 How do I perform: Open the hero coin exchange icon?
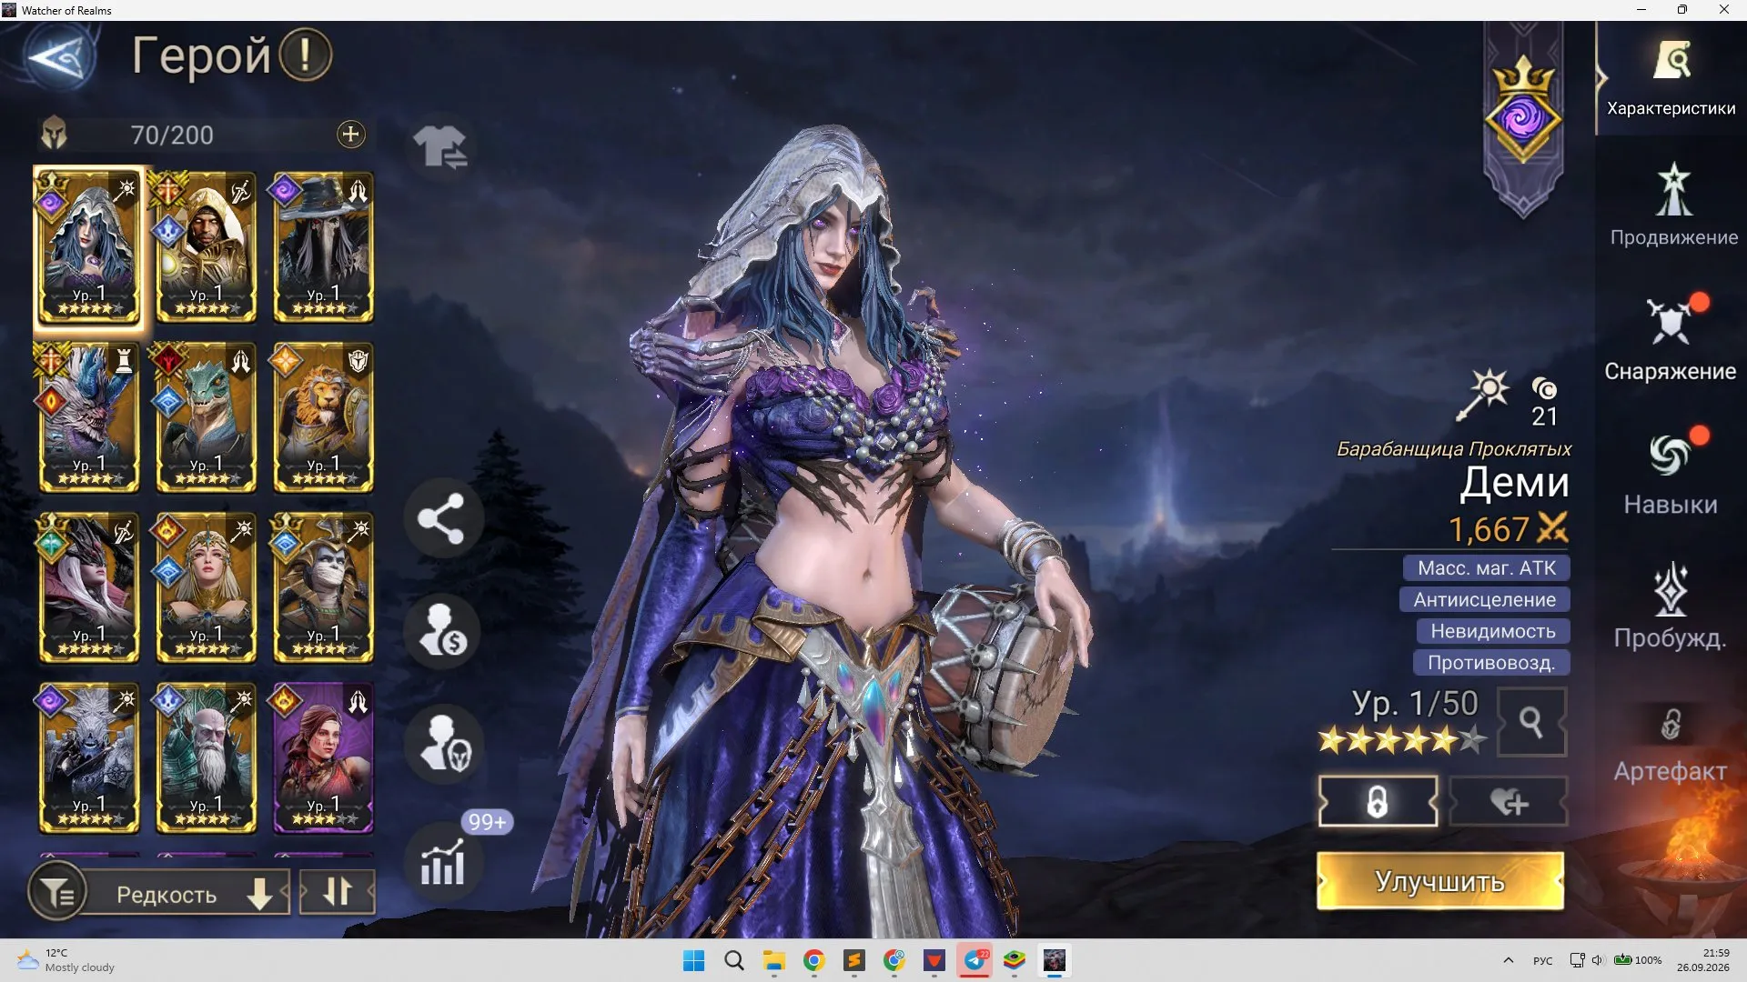click(x=442, y=631)
